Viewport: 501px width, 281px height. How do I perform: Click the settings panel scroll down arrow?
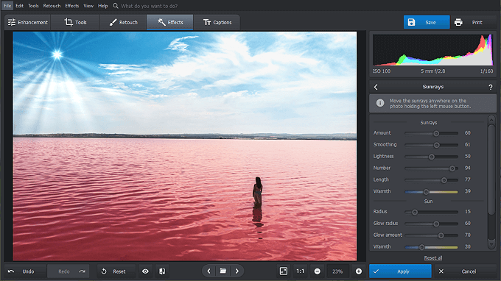pos(491,245)
